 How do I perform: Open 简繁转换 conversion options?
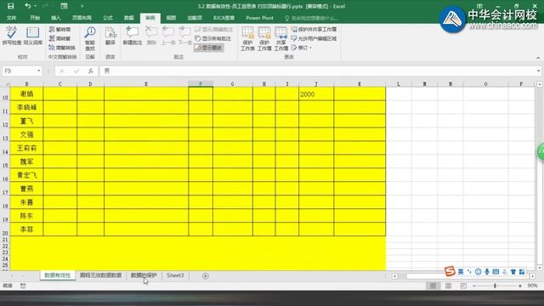click(x=62, y=48)
